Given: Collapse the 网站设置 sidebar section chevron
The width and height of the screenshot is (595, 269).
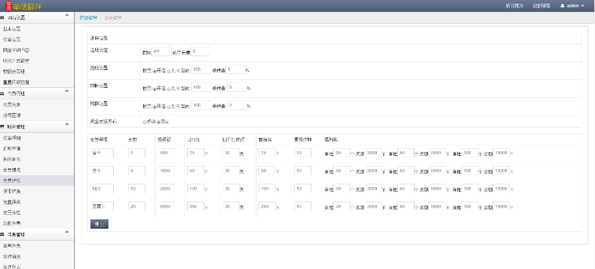Looking at the screenshot, I should pyautogui.click(x=67, y=16).
